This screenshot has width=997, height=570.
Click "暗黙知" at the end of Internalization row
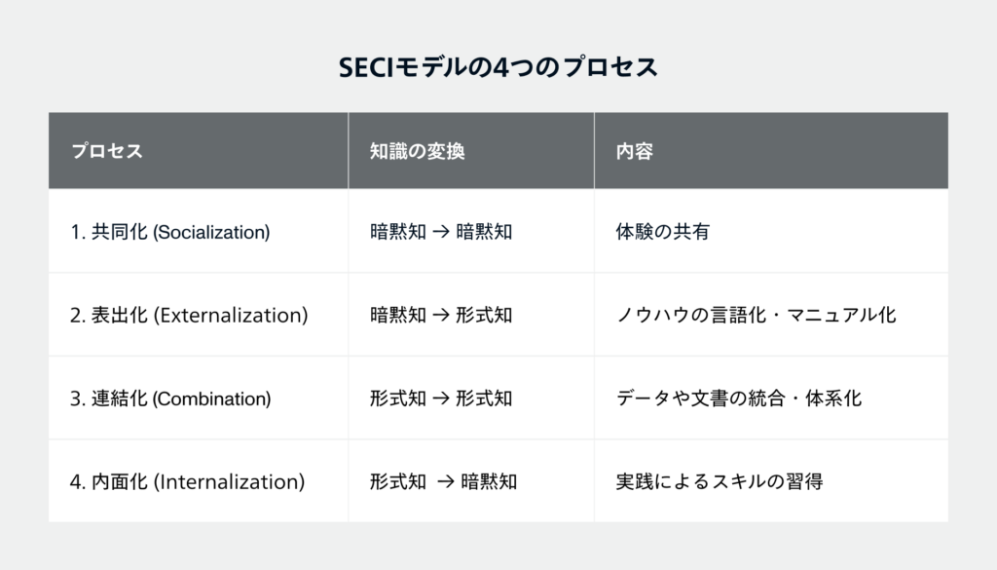point(489,481)
